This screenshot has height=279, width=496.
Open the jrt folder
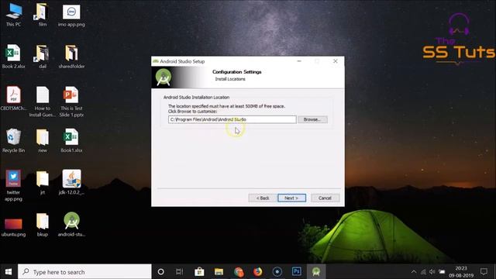pyautogui.click(x=43, y=182)
